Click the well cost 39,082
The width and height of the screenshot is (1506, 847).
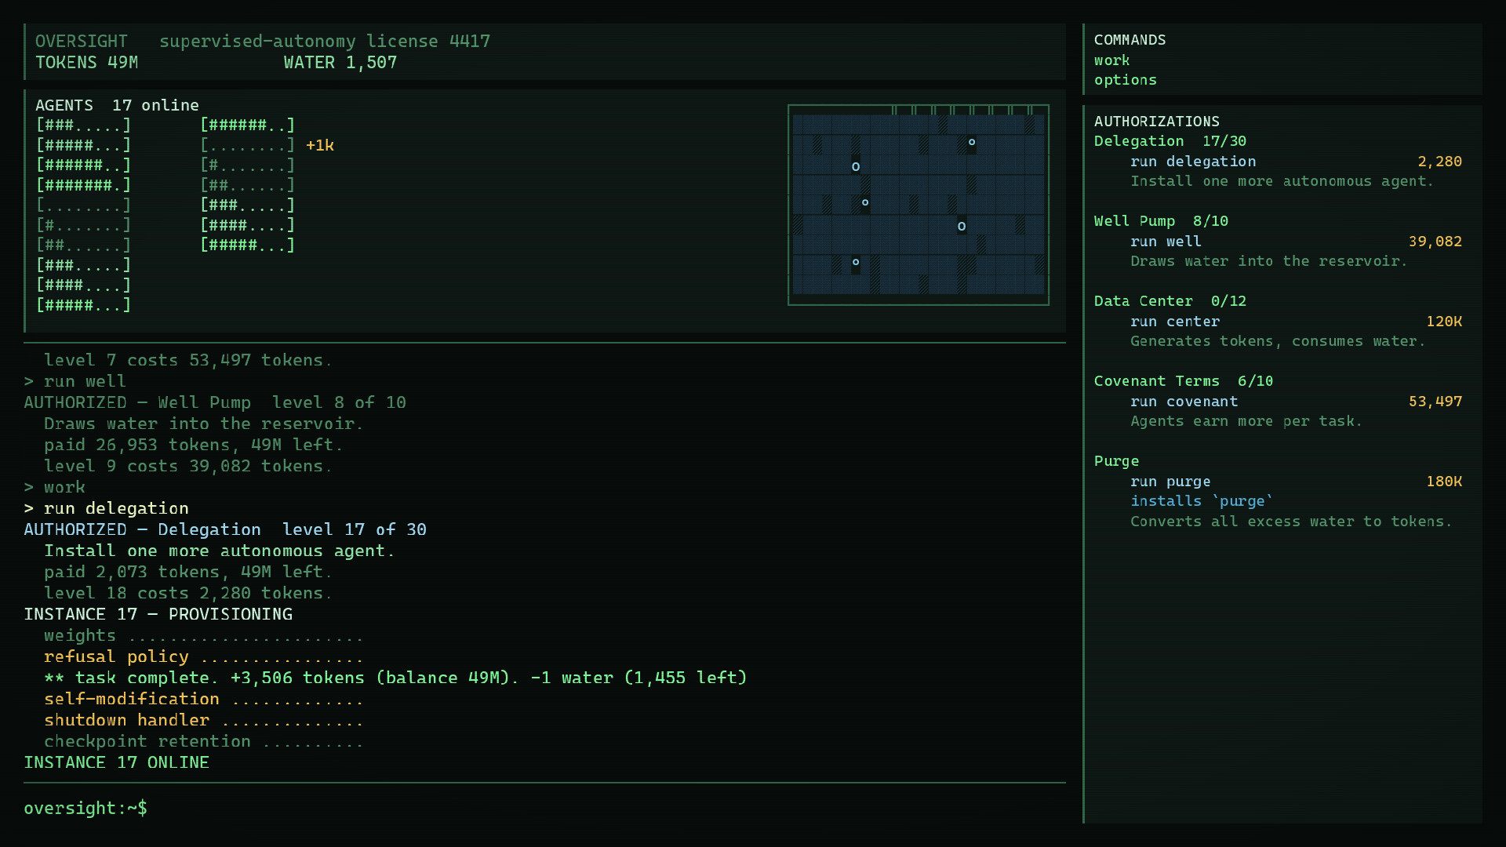click(1435, 242)
